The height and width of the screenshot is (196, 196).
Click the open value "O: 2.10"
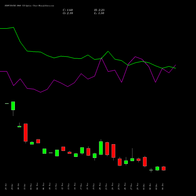click(68, 13)
